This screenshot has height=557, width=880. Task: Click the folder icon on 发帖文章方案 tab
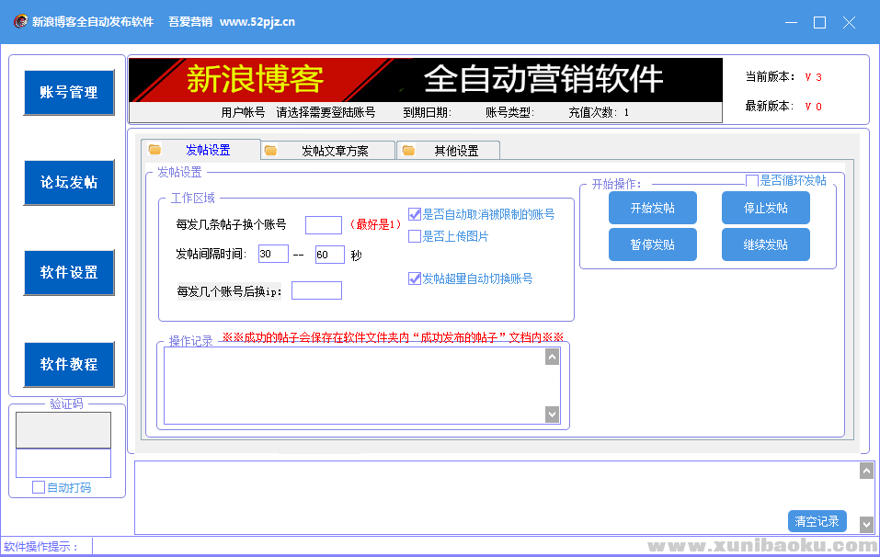click(x=270, y=151)
